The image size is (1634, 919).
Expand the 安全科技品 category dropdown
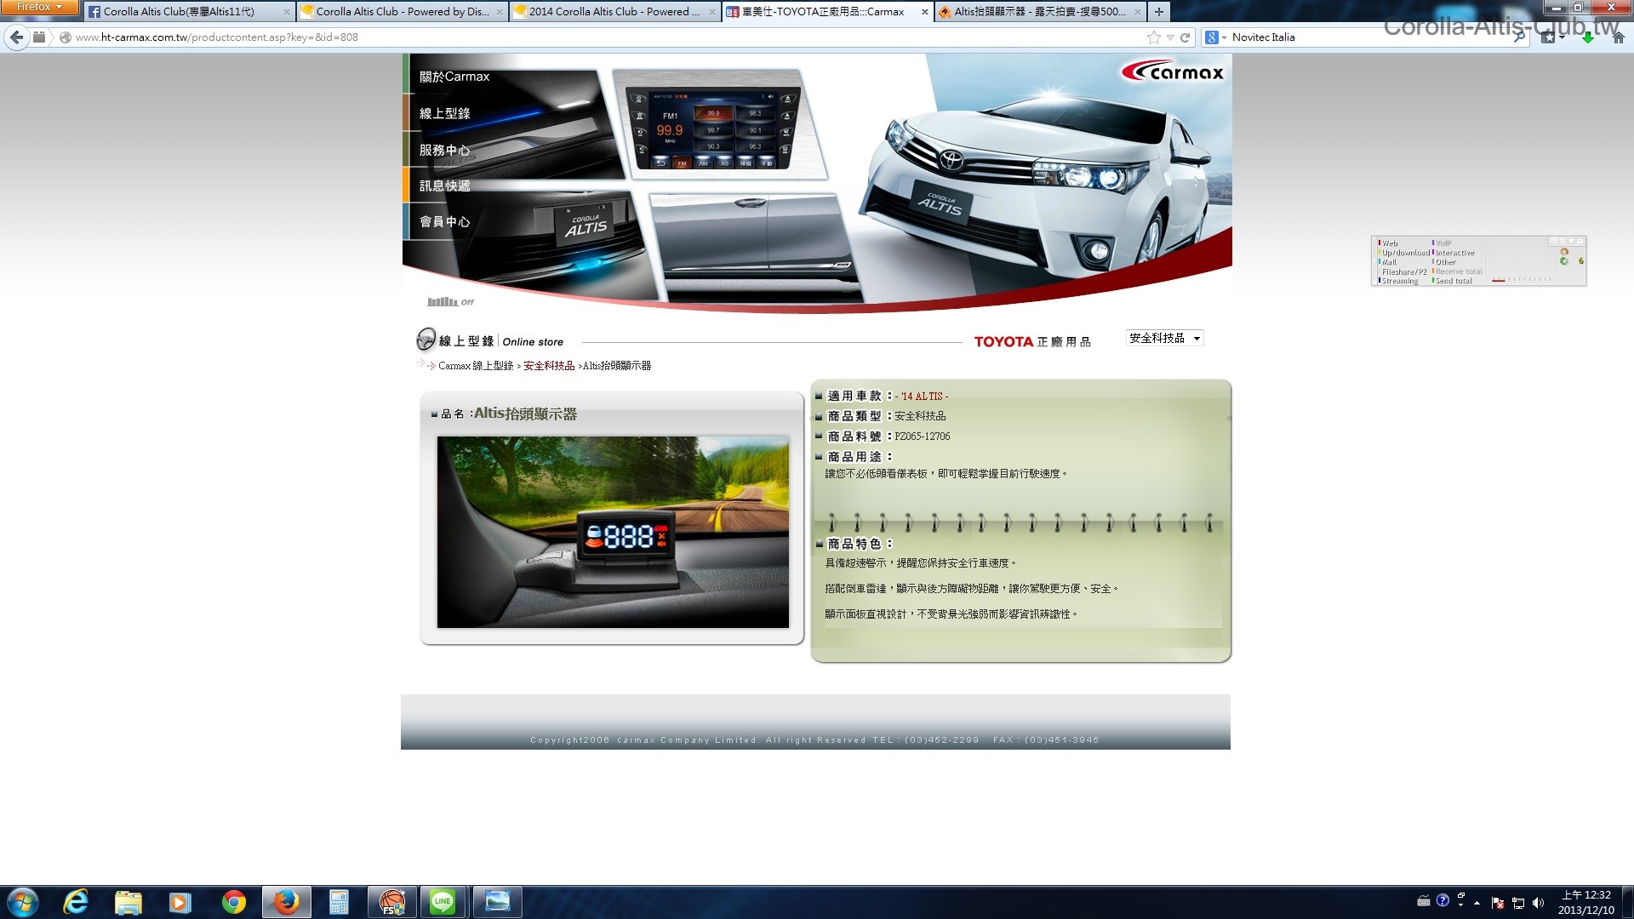(x=1164, y=338)
